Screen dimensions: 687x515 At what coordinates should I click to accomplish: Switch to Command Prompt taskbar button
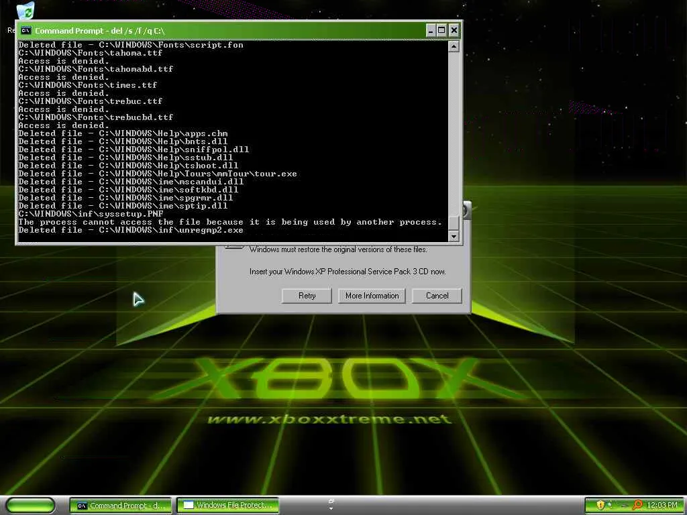[x=121, y=506]
